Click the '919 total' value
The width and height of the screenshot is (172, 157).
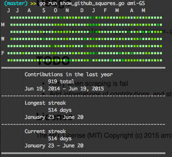pos(61,82)
